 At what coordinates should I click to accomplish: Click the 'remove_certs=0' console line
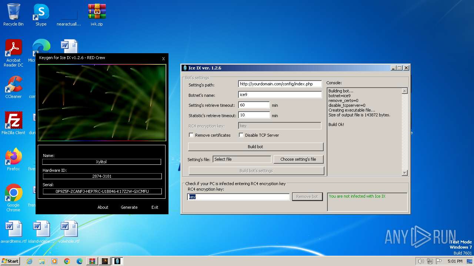click(343, 100)
